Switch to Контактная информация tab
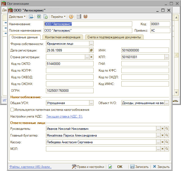Viewport: 181px width, 171px height. (63, 37)
